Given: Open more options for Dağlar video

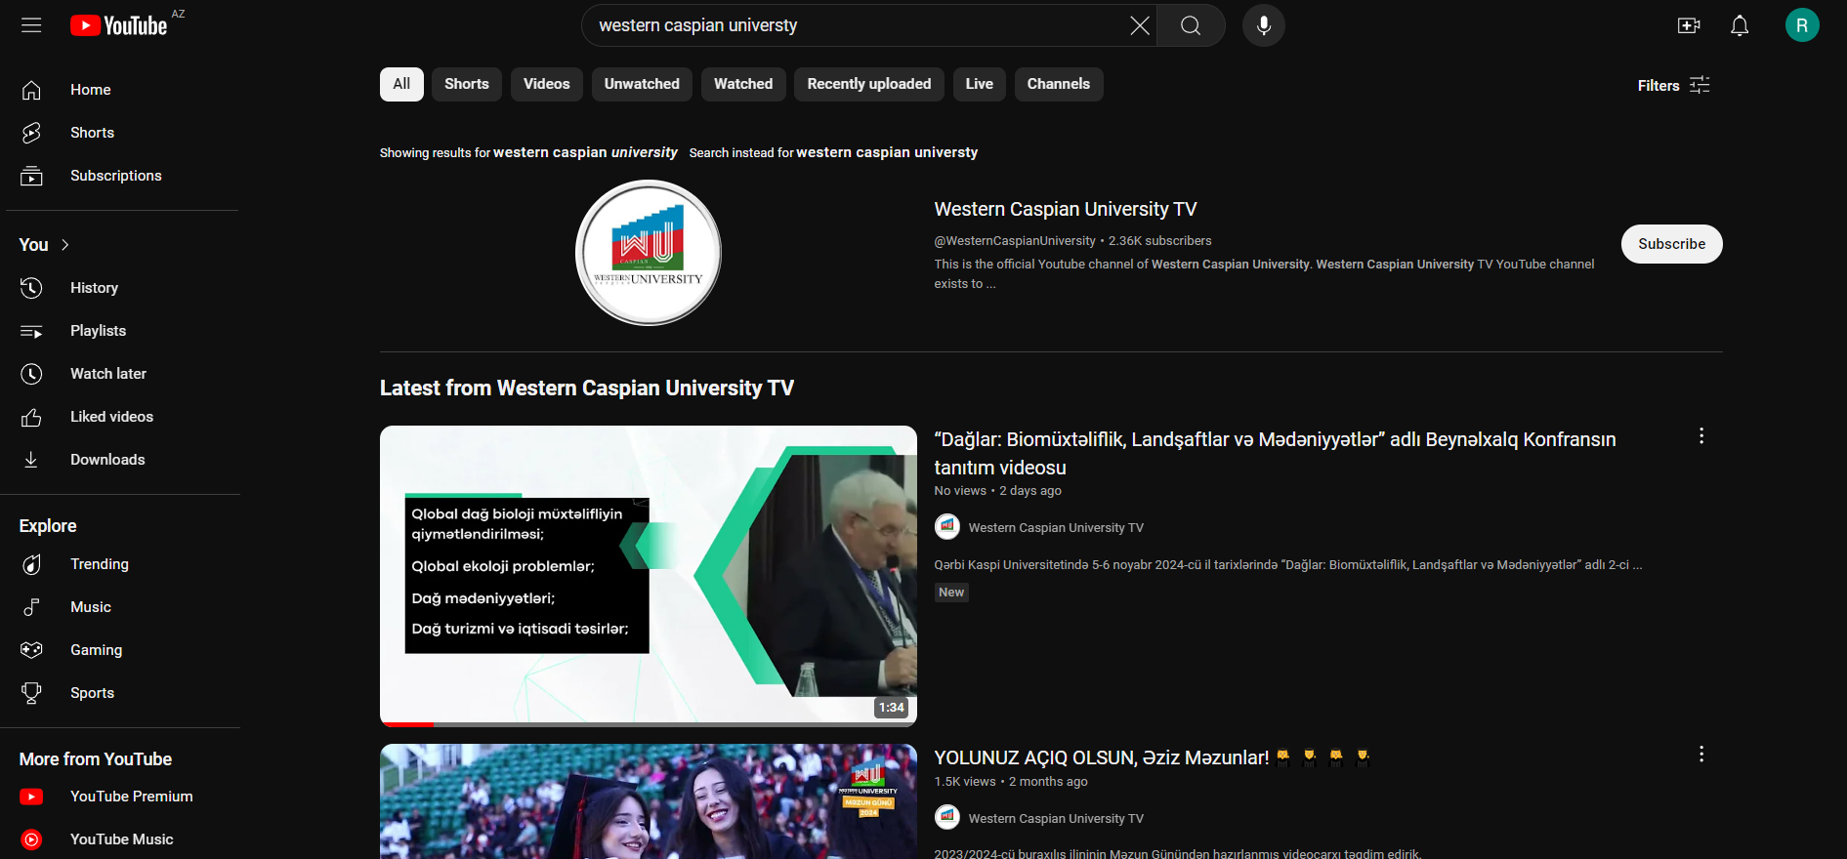Looking at the screenshot, I should (x=1701, y=436).
